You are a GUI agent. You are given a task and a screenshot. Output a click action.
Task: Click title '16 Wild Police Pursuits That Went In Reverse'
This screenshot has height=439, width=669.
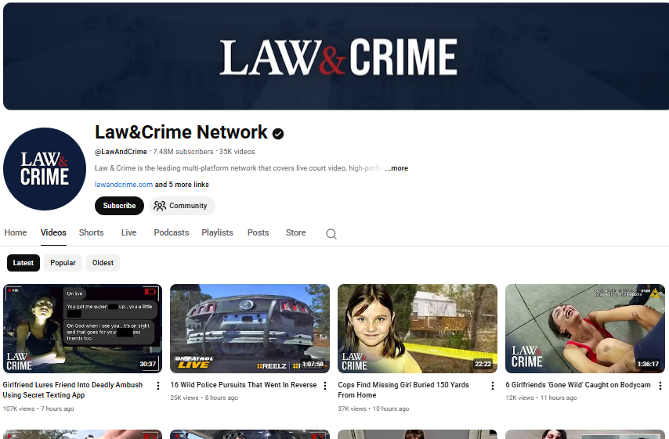click(x=244, y=385)
